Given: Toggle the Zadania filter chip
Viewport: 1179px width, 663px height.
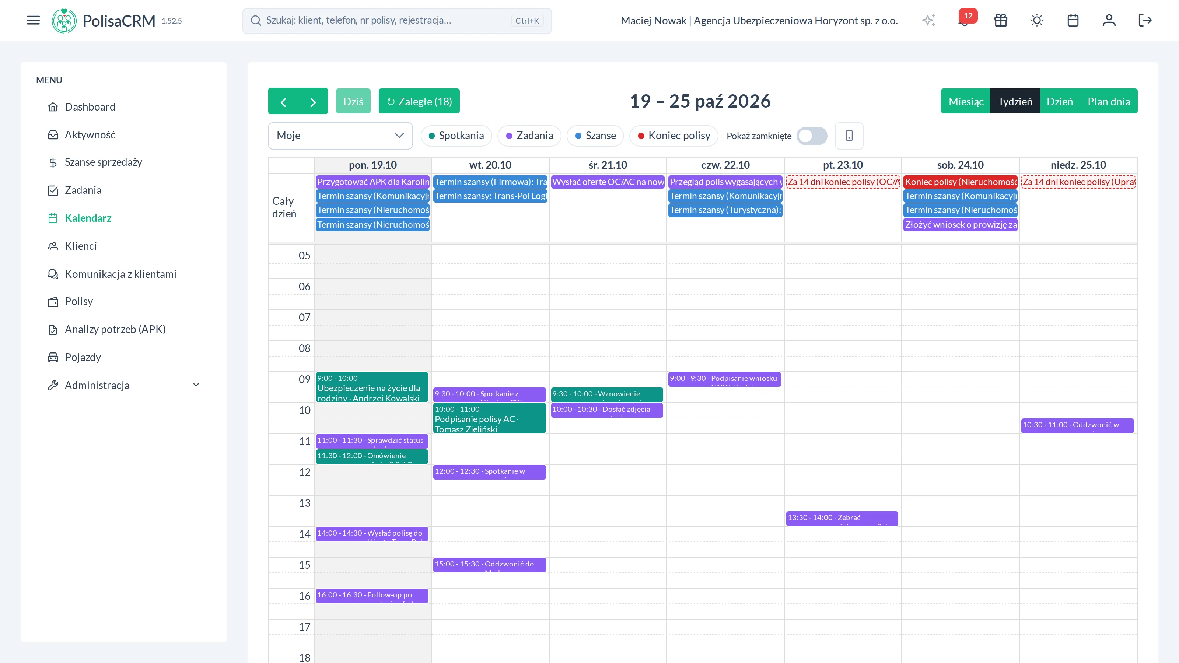Looking at the screenshot, I should click(x=529, y=136).
